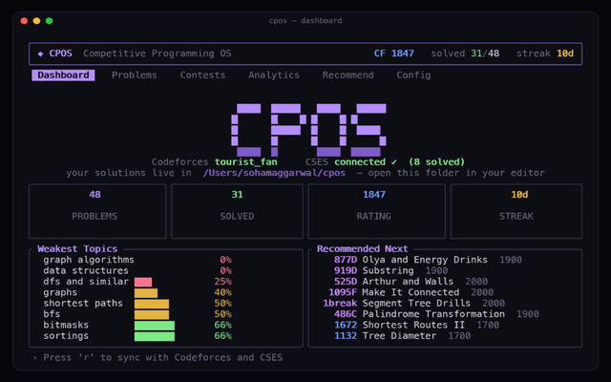Click the 40% value for graphs

pyautogui.click(x=222, y=292)
